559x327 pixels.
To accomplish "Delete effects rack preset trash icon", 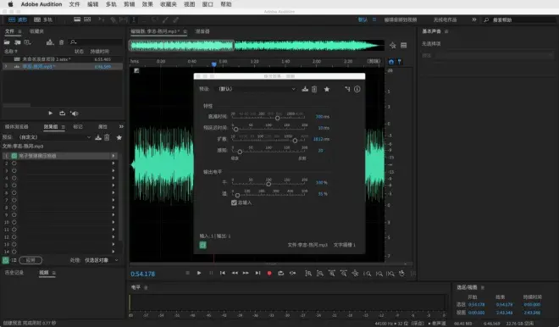I will coord(107,137).
